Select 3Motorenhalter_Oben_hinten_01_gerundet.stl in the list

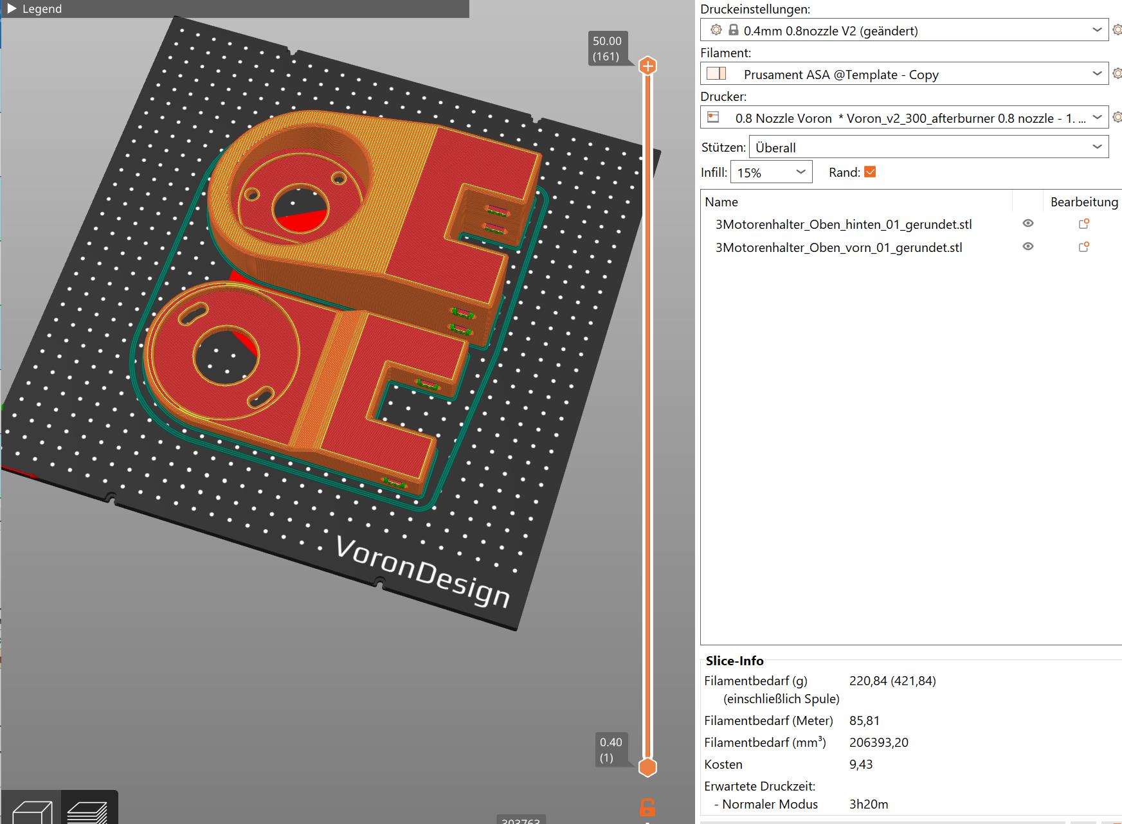844,224
